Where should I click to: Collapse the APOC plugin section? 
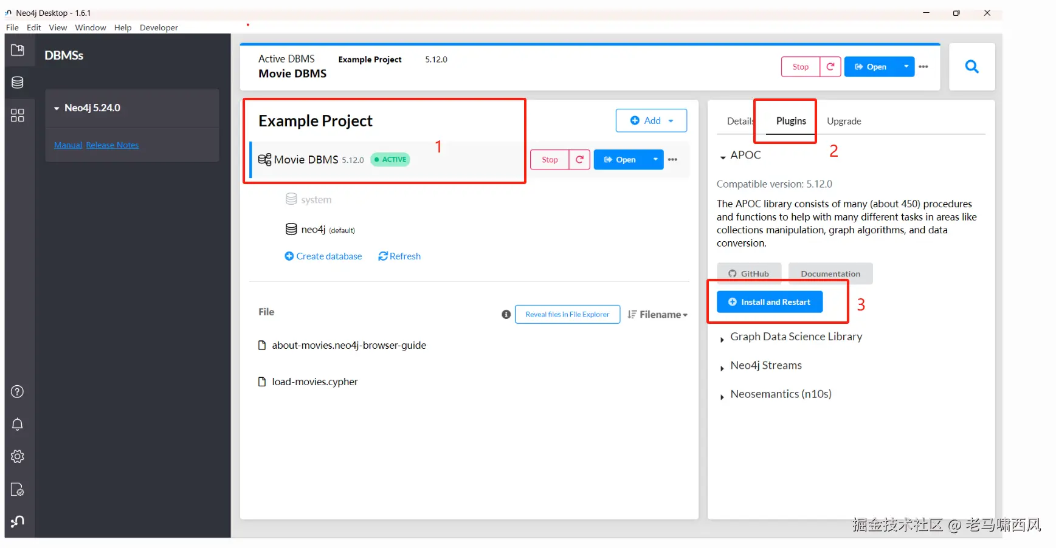tap(723, 157)
